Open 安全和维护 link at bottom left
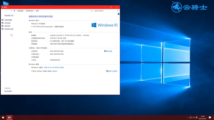 pos(8,91)
